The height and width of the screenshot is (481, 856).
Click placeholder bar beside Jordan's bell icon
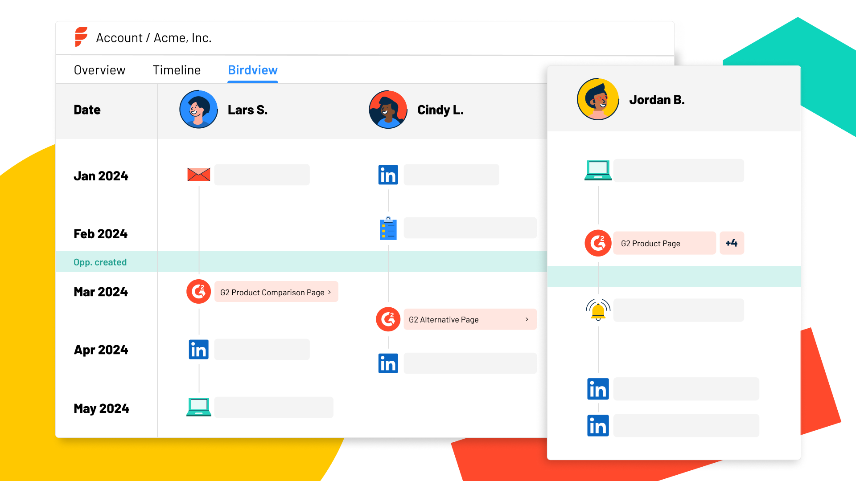pos(679,310)
